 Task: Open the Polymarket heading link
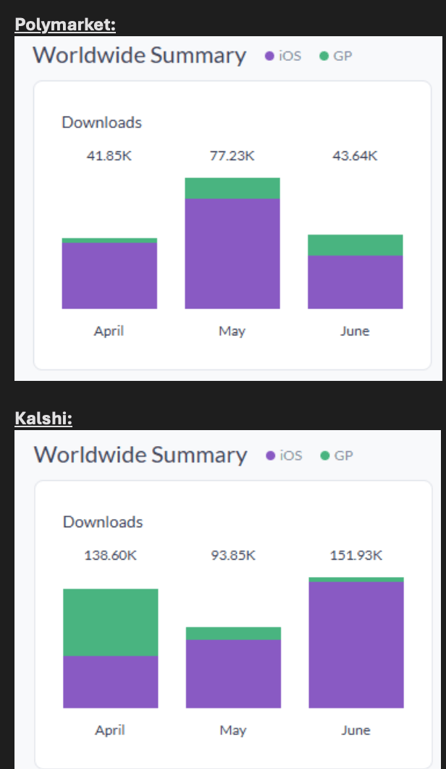(x=65, y=25)
